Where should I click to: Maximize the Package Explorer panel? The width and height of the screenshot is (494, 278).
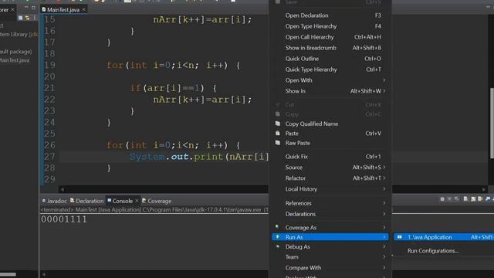tap(33, 8)
